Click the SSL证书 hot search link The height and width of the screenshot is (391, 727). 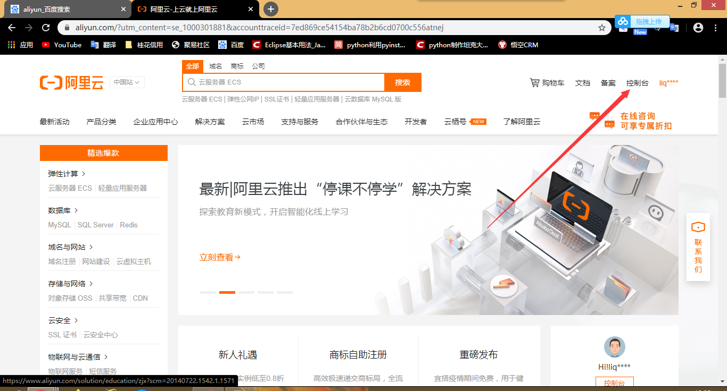tap(277, 99)
